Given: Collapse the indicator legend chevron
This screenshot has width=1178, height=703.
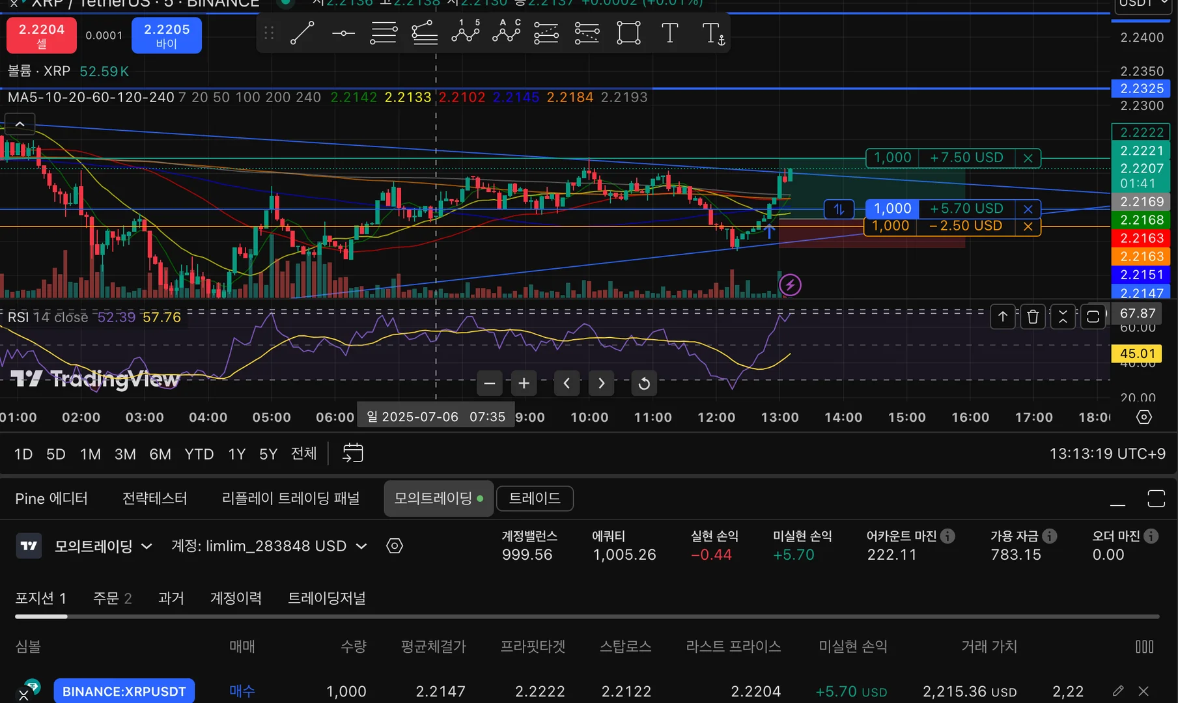Looking at the screenshot, I should coord(20,124).
